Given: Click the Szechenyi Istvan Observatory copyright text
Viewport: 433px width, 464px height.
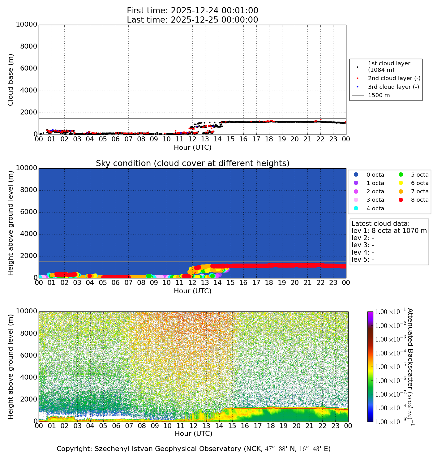Looking at the screenshot, I should [193, 449].
